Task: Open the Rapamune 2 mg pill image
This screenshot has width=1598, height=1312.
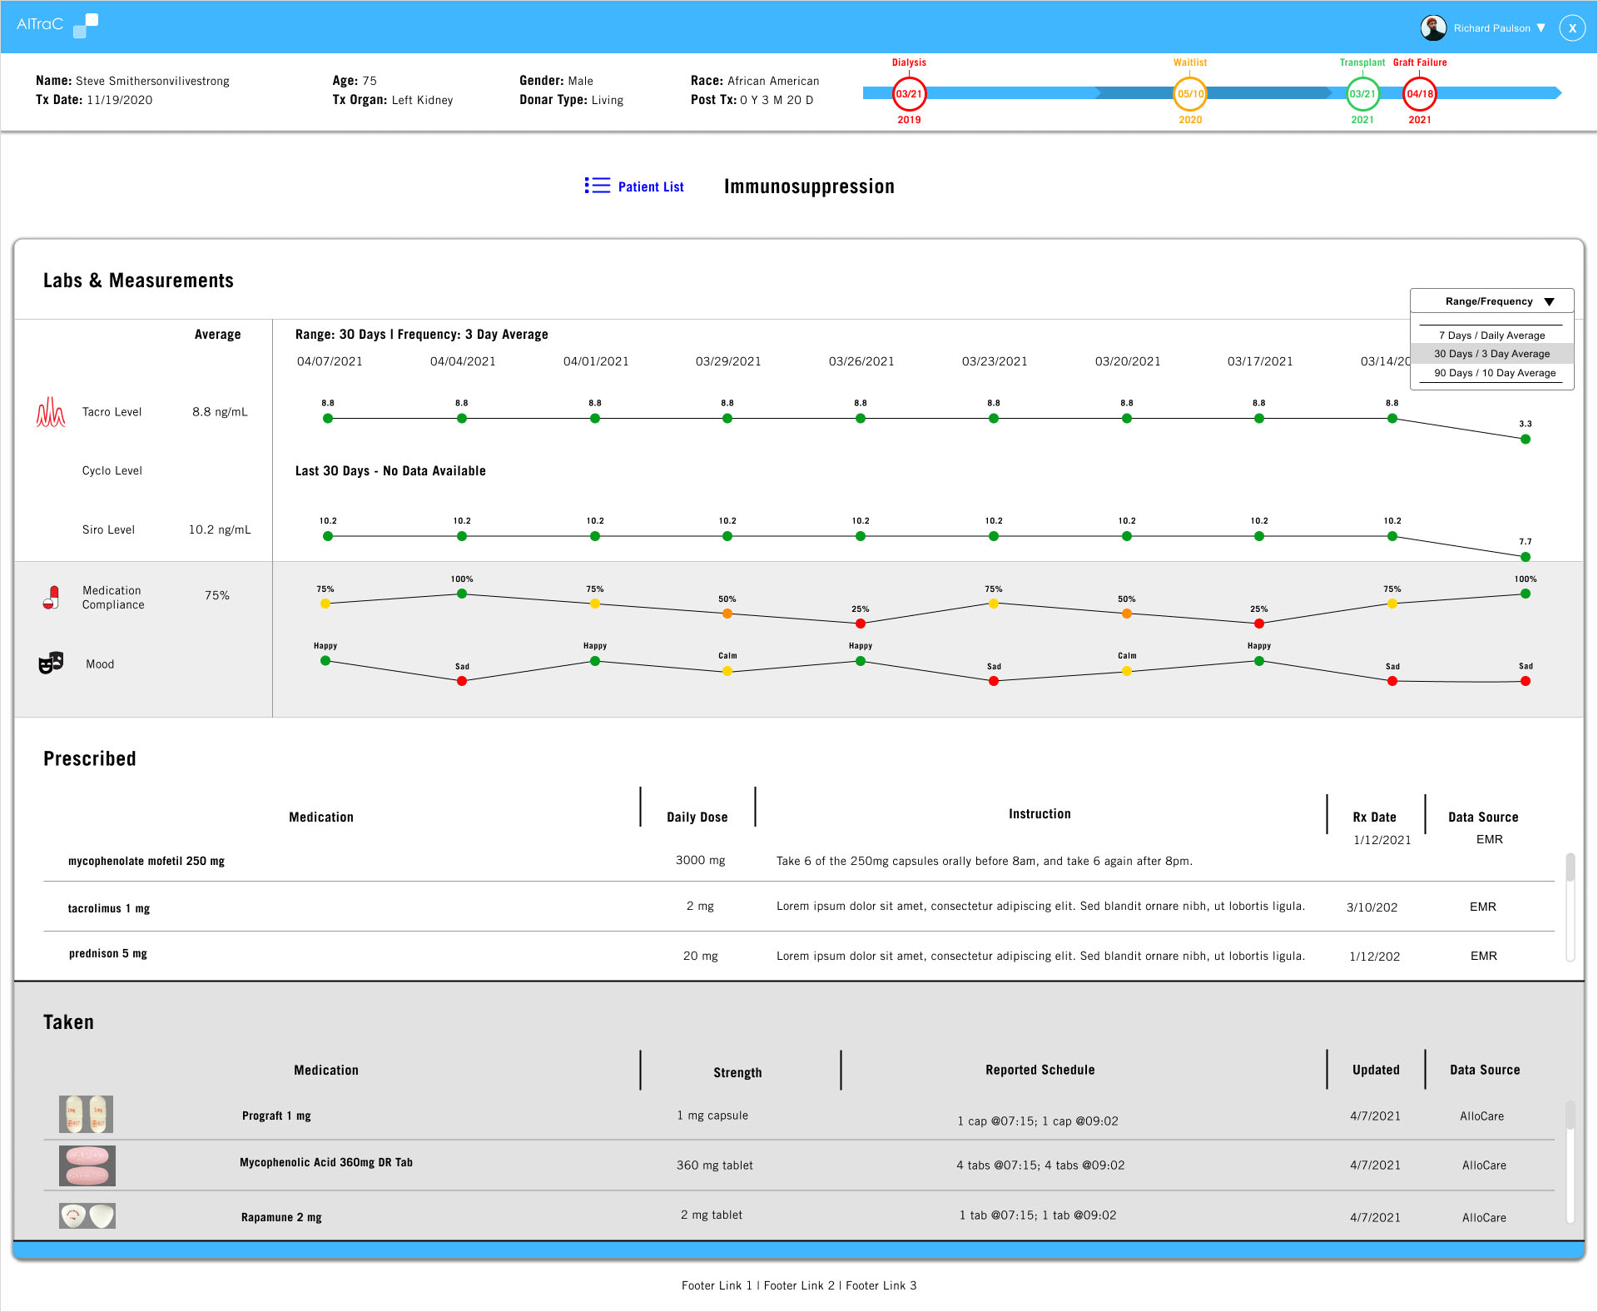Action: coord(87,1215)
